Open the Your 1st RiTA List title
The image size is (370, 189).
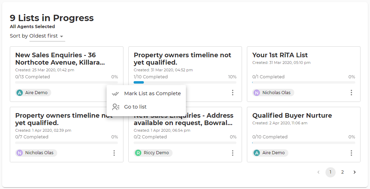click(x=280, y=55)
